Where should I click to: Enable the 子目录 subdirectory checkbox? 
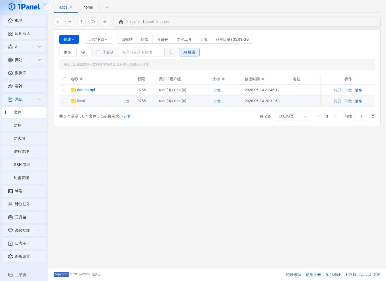tap(98, 52)
